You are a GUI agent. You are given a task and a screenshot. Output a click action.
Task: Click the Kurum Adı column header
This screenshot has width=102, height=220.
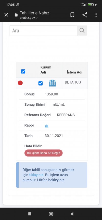coord(46,70)
